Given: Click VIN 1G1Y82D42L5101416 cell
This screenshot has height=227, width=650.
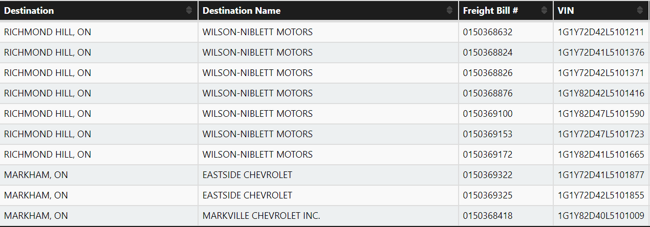Looking at the screenshot, I should coord(601,93).
